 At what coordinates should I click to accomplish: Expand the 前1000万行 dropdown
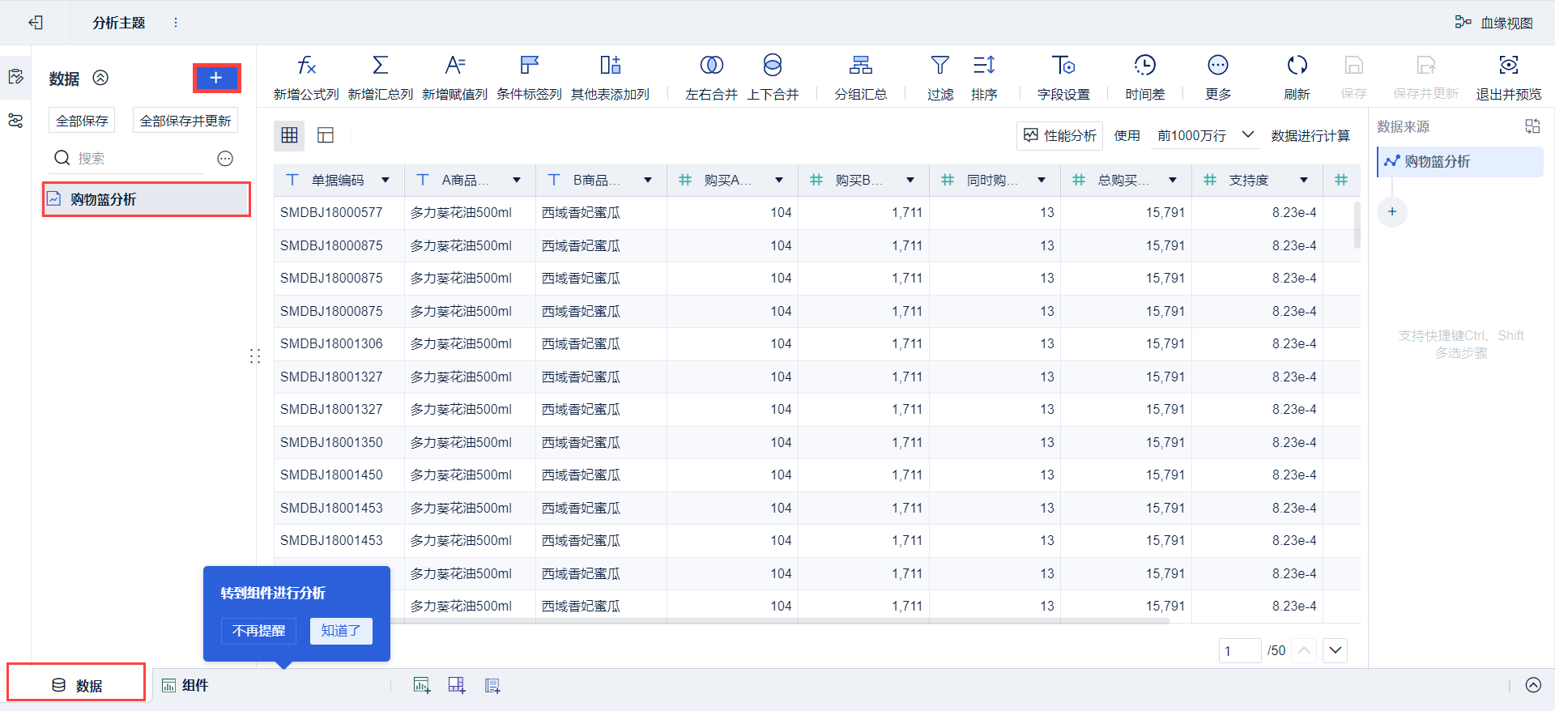(x=1247, y=135)
